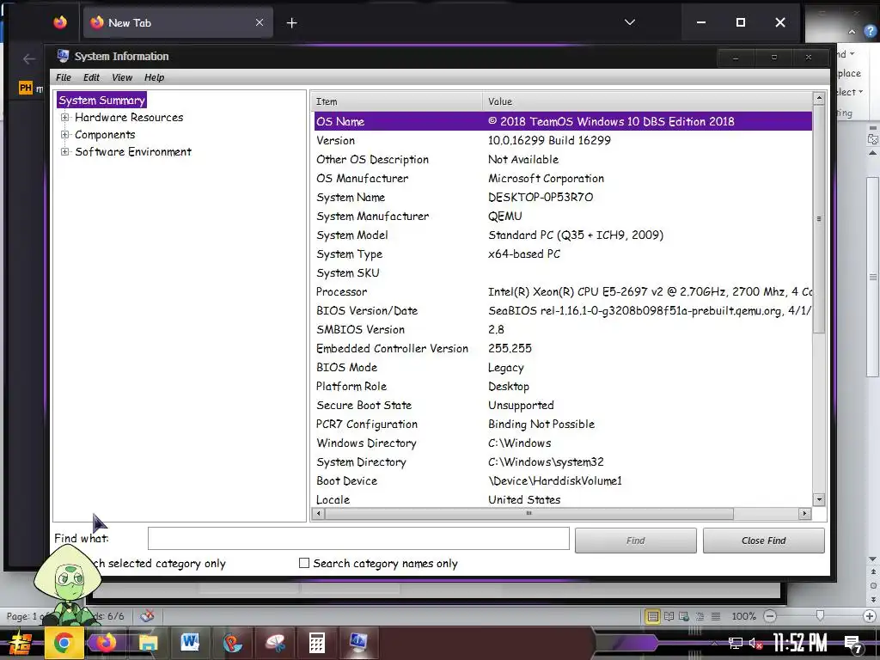This screenshot has width=880, height=660.
Task: Select the New Tab tab in Firefox
Action: coord(178,23)
